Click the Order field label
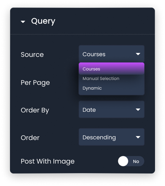 click(30, 138)
